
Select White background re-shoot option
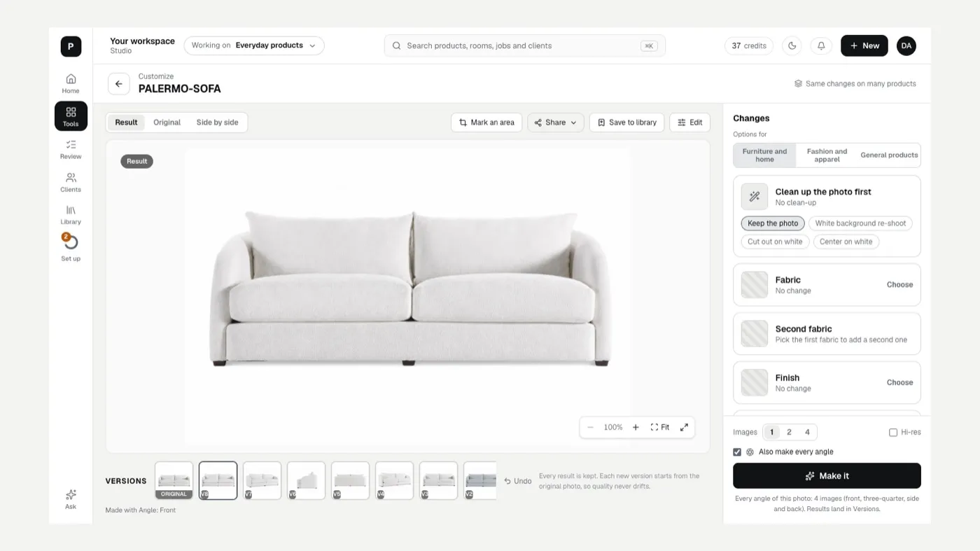pyautogui.click(x=860, y=223)
